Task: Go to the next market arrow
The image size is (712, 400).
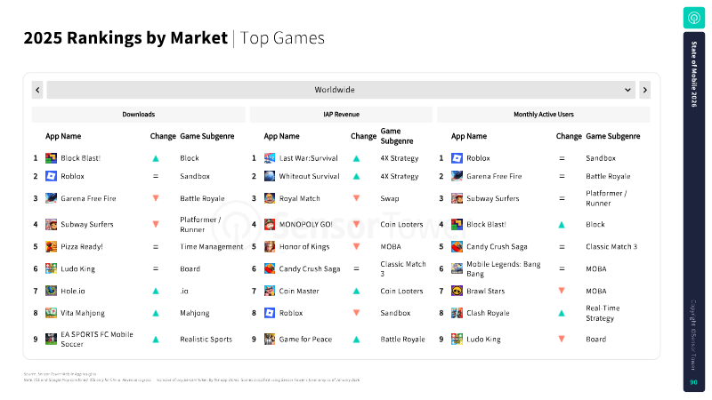Action: [x=644, y=90]
